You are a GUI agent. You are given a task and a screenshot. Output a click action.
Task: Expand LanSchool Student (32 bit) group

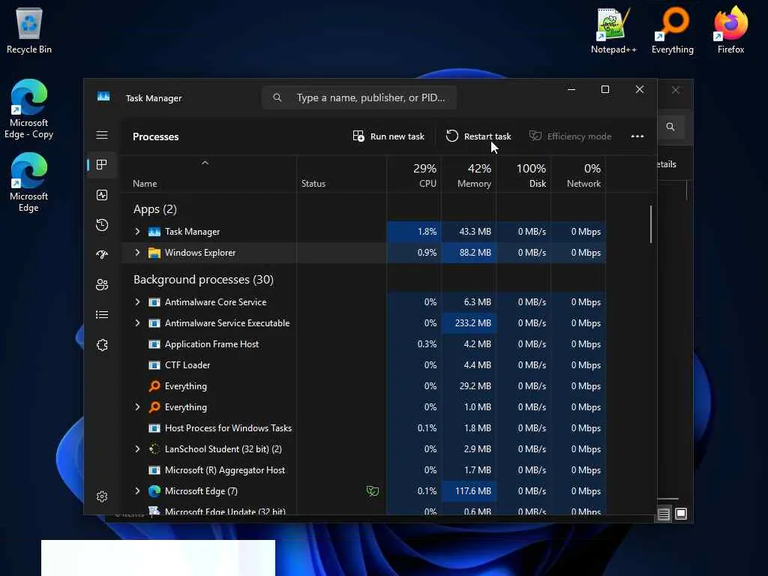[138, 448]
